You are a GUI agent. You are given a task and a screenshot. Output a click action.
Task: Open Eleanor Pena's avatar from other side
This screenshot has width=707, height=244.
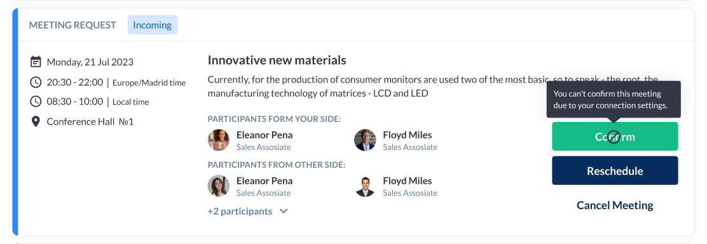[x=219, y=186]
